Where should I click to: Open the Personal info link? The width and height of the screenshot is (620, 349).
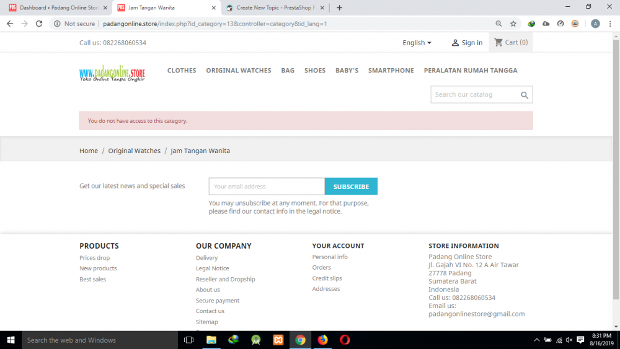pyautogui.click(x=330, y=257)
